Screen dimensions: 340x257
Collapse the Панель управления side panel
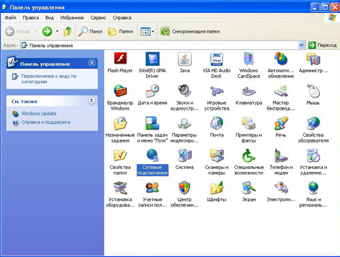pyautogui.click(x=92, y=63)
